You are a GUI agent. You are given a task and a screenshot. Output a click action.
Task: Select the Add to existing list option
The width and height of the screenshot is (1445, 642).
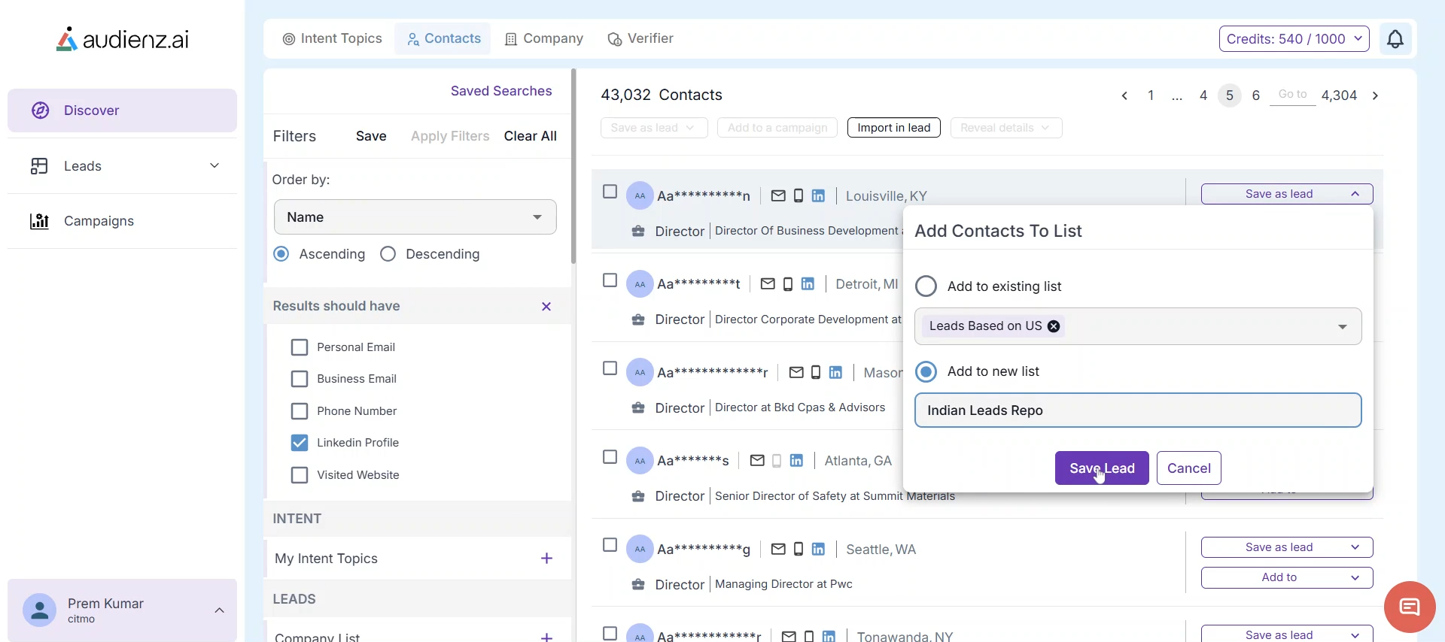[926, 286]
